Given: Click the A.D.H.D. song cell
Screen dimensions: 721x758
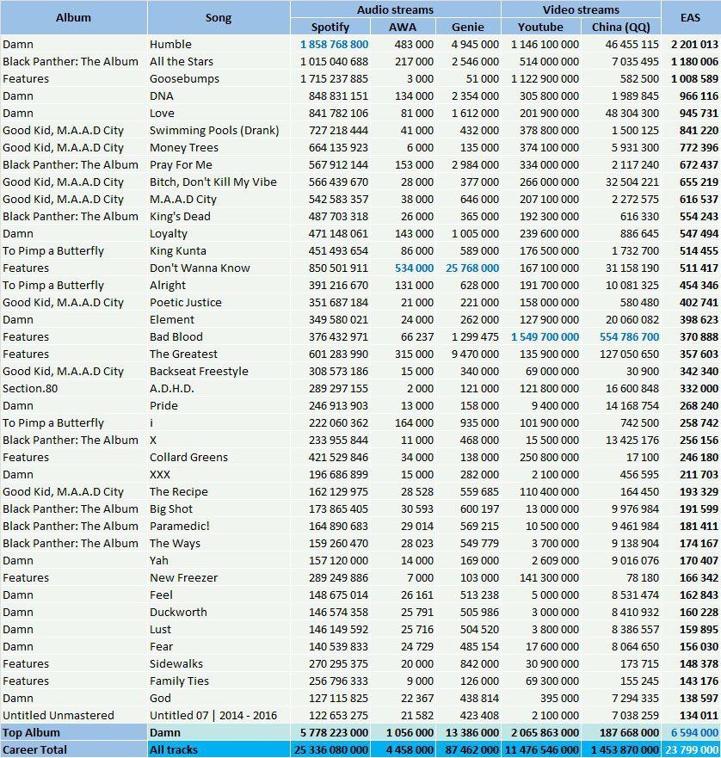Looking at the screenshot, I should click(219, 389).
